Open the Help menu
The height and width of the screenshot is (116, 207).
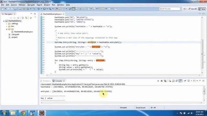tap(68, 5)
